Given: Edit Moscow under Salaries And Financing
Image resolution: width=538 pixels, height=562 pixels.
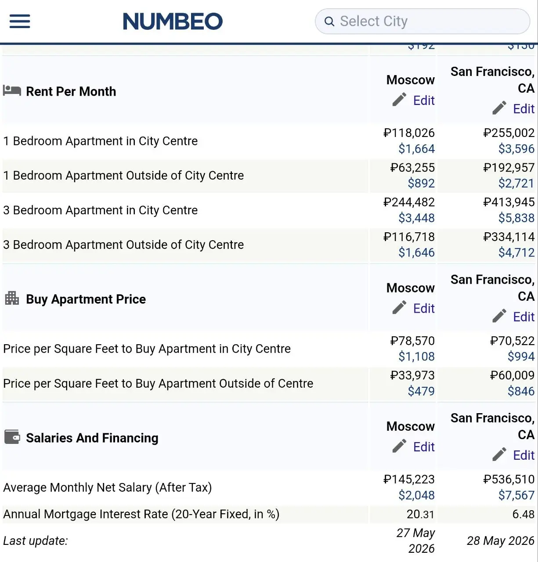Looking at the screenshot, I should pyautogui.click(x=424, y=447).
